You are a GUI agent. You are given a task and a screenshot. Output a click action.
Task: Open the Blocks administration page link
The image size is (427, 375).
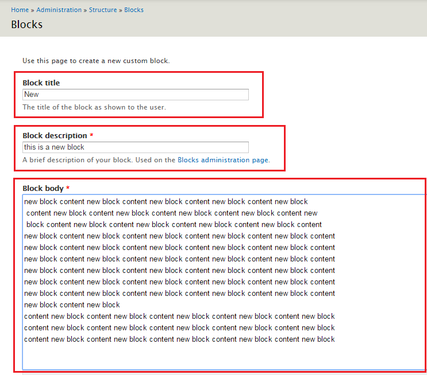pos(223,160)
